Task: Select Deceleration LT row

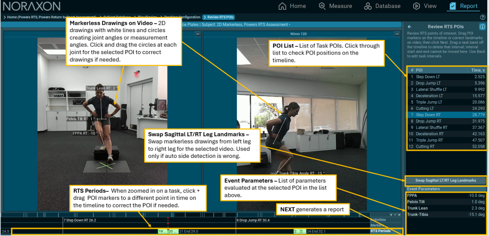Action: tap(447, 96)
